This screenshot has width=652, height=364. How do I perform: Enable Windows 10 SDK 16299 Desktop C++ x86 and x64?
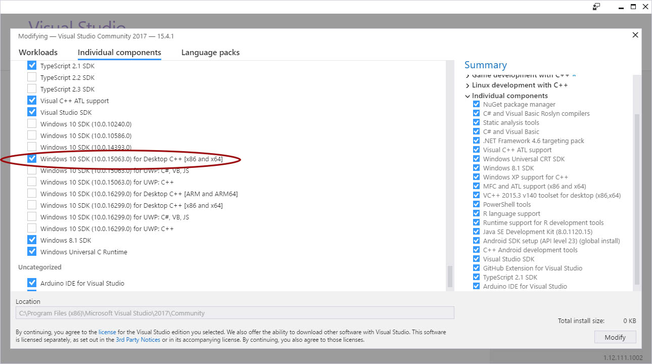(x=32, y=205)
